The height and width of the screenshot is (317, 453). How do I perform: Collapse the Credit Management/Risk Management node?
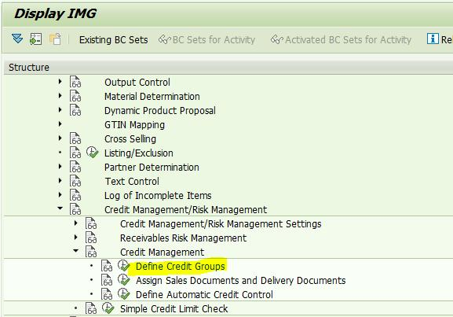click(x=60, y=208)
